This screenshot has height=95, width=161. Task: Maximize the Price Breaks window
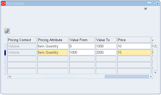[153, 3]
